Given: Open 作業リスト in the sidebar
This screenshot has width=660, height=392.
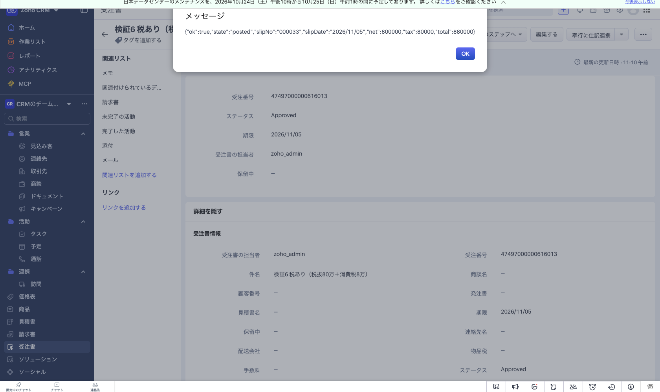Looking at the screenshot, I should coord(47,42).
